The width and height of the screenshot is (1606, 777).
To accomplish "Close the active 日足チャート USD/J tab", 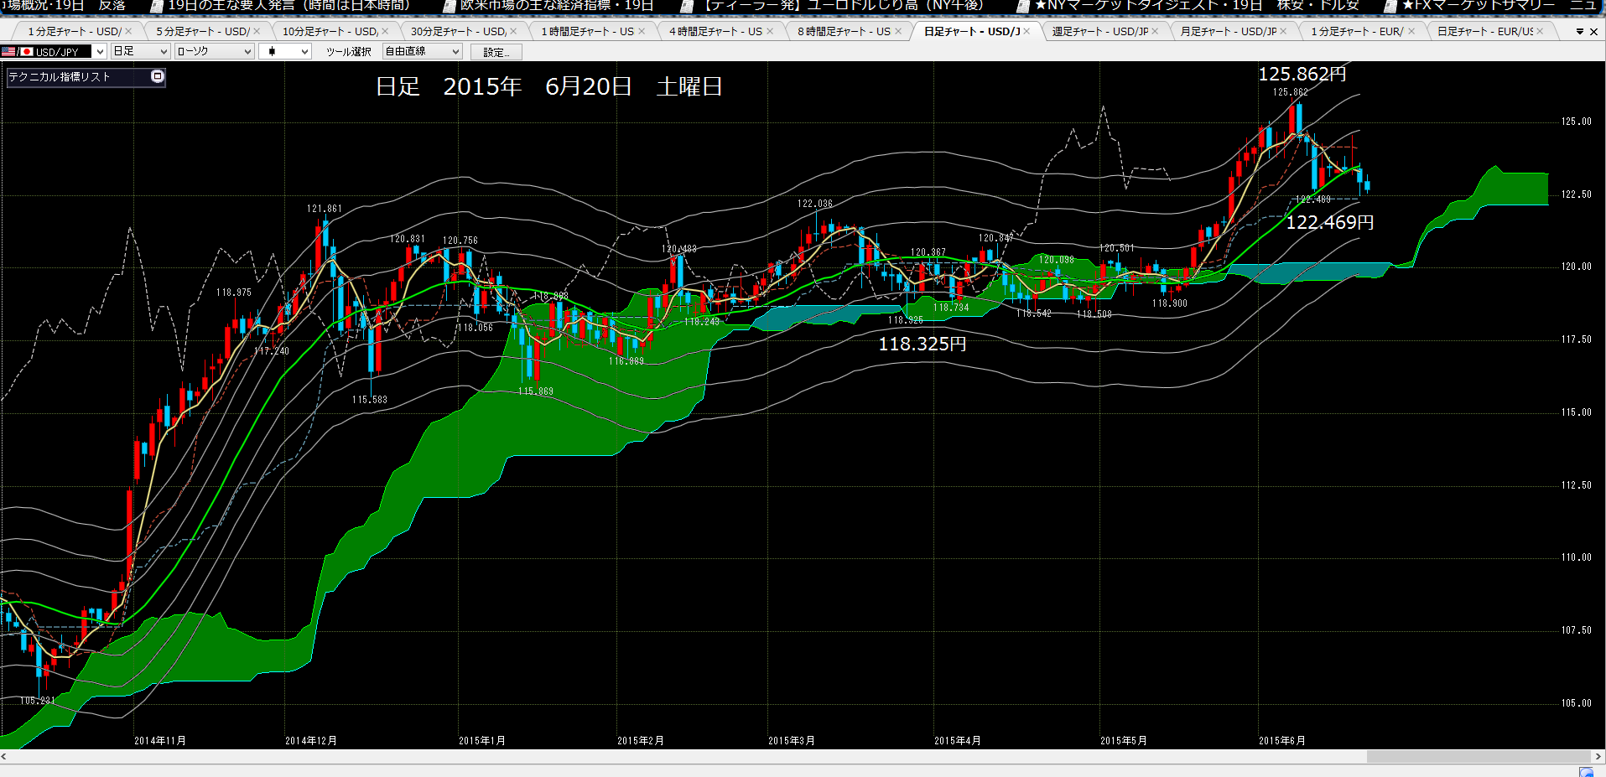I will point(1026,31).
